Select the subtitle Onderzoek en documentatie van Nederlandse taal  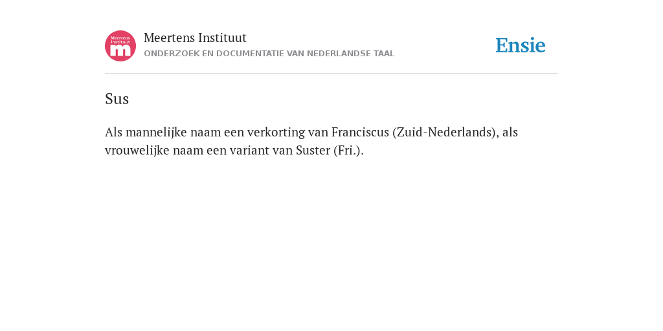click(269, 54)
